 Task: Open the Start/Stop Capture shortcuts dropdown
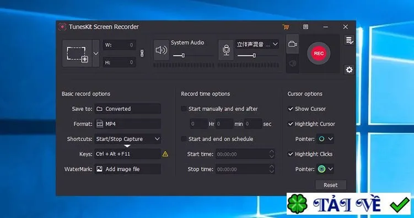click(x=128, y=139)
